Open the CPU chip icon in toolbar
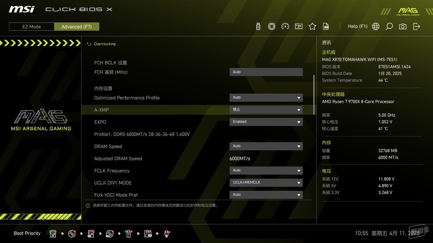 point(272,26)
